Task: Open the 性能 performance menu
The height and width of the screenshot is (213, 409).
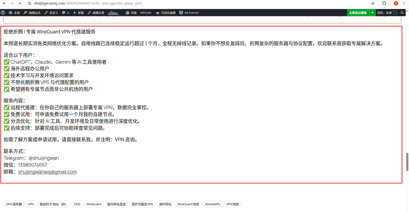Action: [x=131, y=12]
